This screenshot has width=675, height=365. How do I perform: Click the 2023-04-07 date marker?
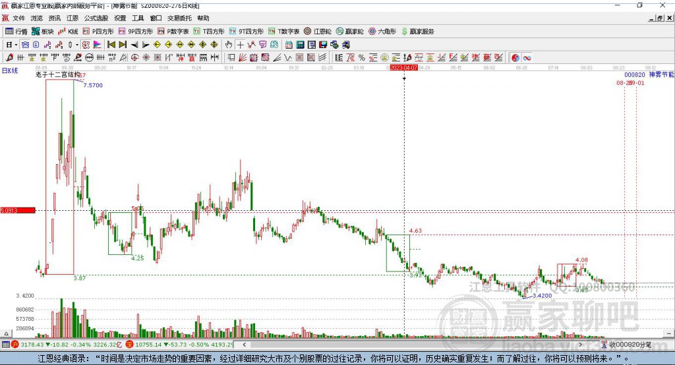pyautogui.click(x=404, y=68)
